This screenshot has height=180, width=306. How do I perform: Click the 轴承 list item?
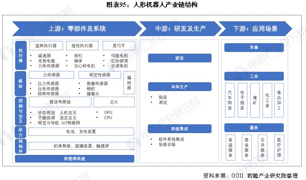pyautogui.click(x=78, y=61)
